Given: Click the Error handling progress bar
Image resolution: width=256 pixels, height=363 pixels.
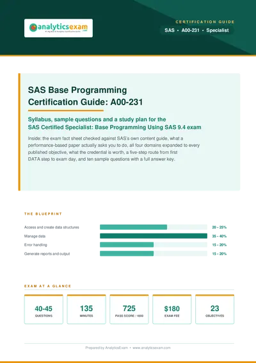Looking at the screenshot, I should click(154, 245).
